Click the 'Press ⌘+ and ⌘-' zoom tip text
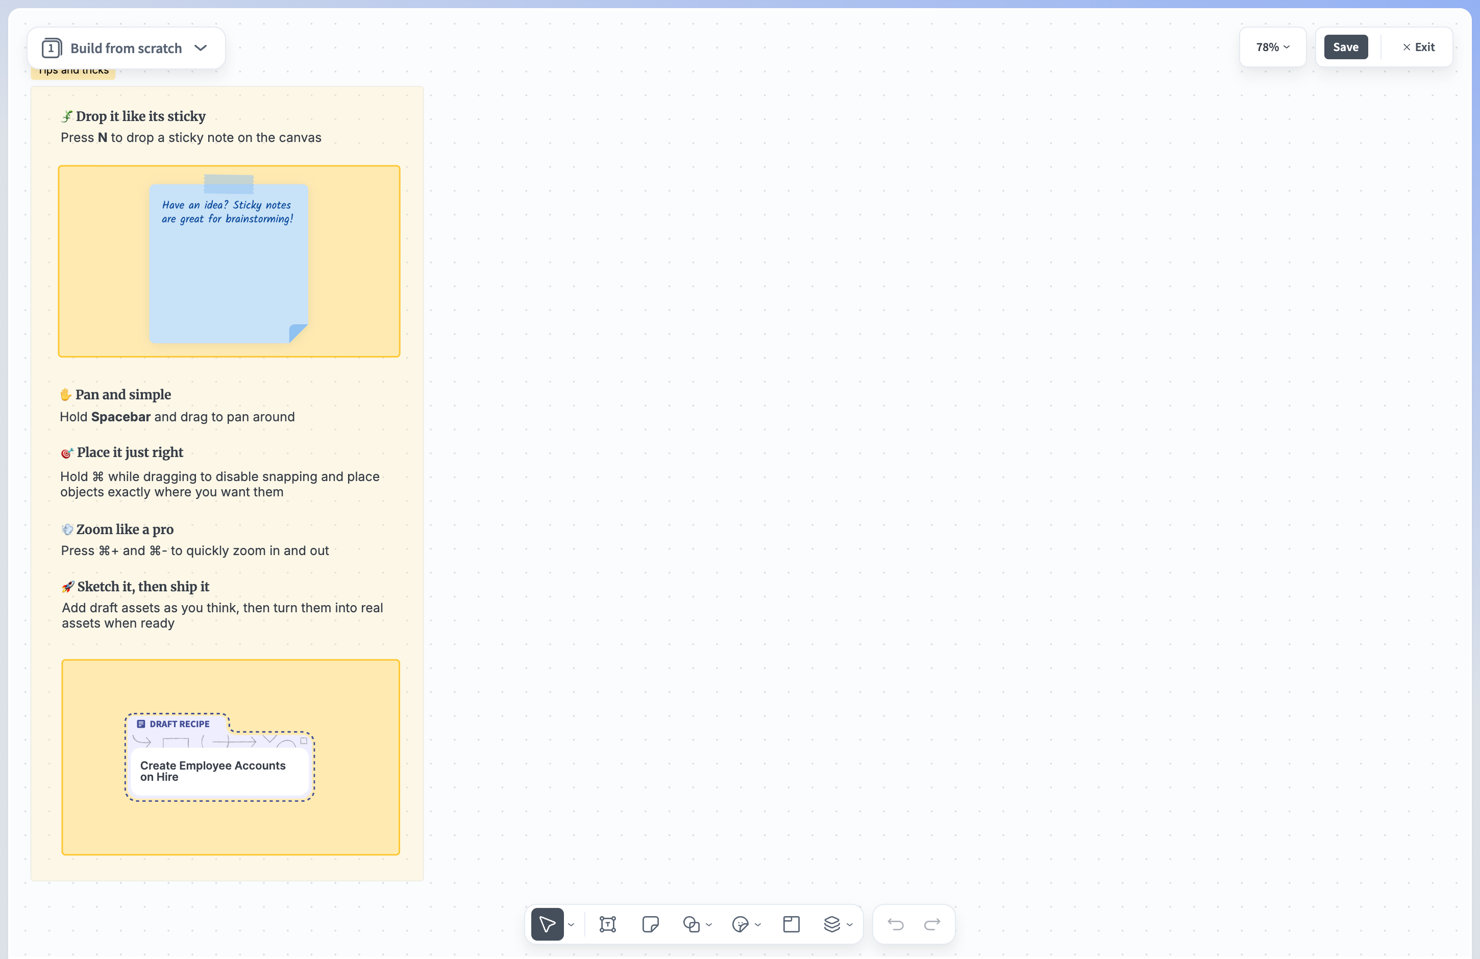This screenshot has width=1480, height=959. (194, 551)
